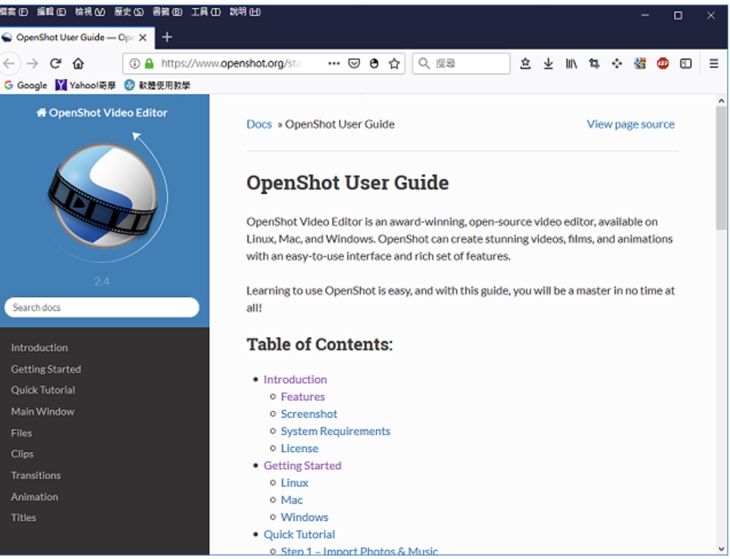
Task: Open the Windows link
Action: coord(304,517)
